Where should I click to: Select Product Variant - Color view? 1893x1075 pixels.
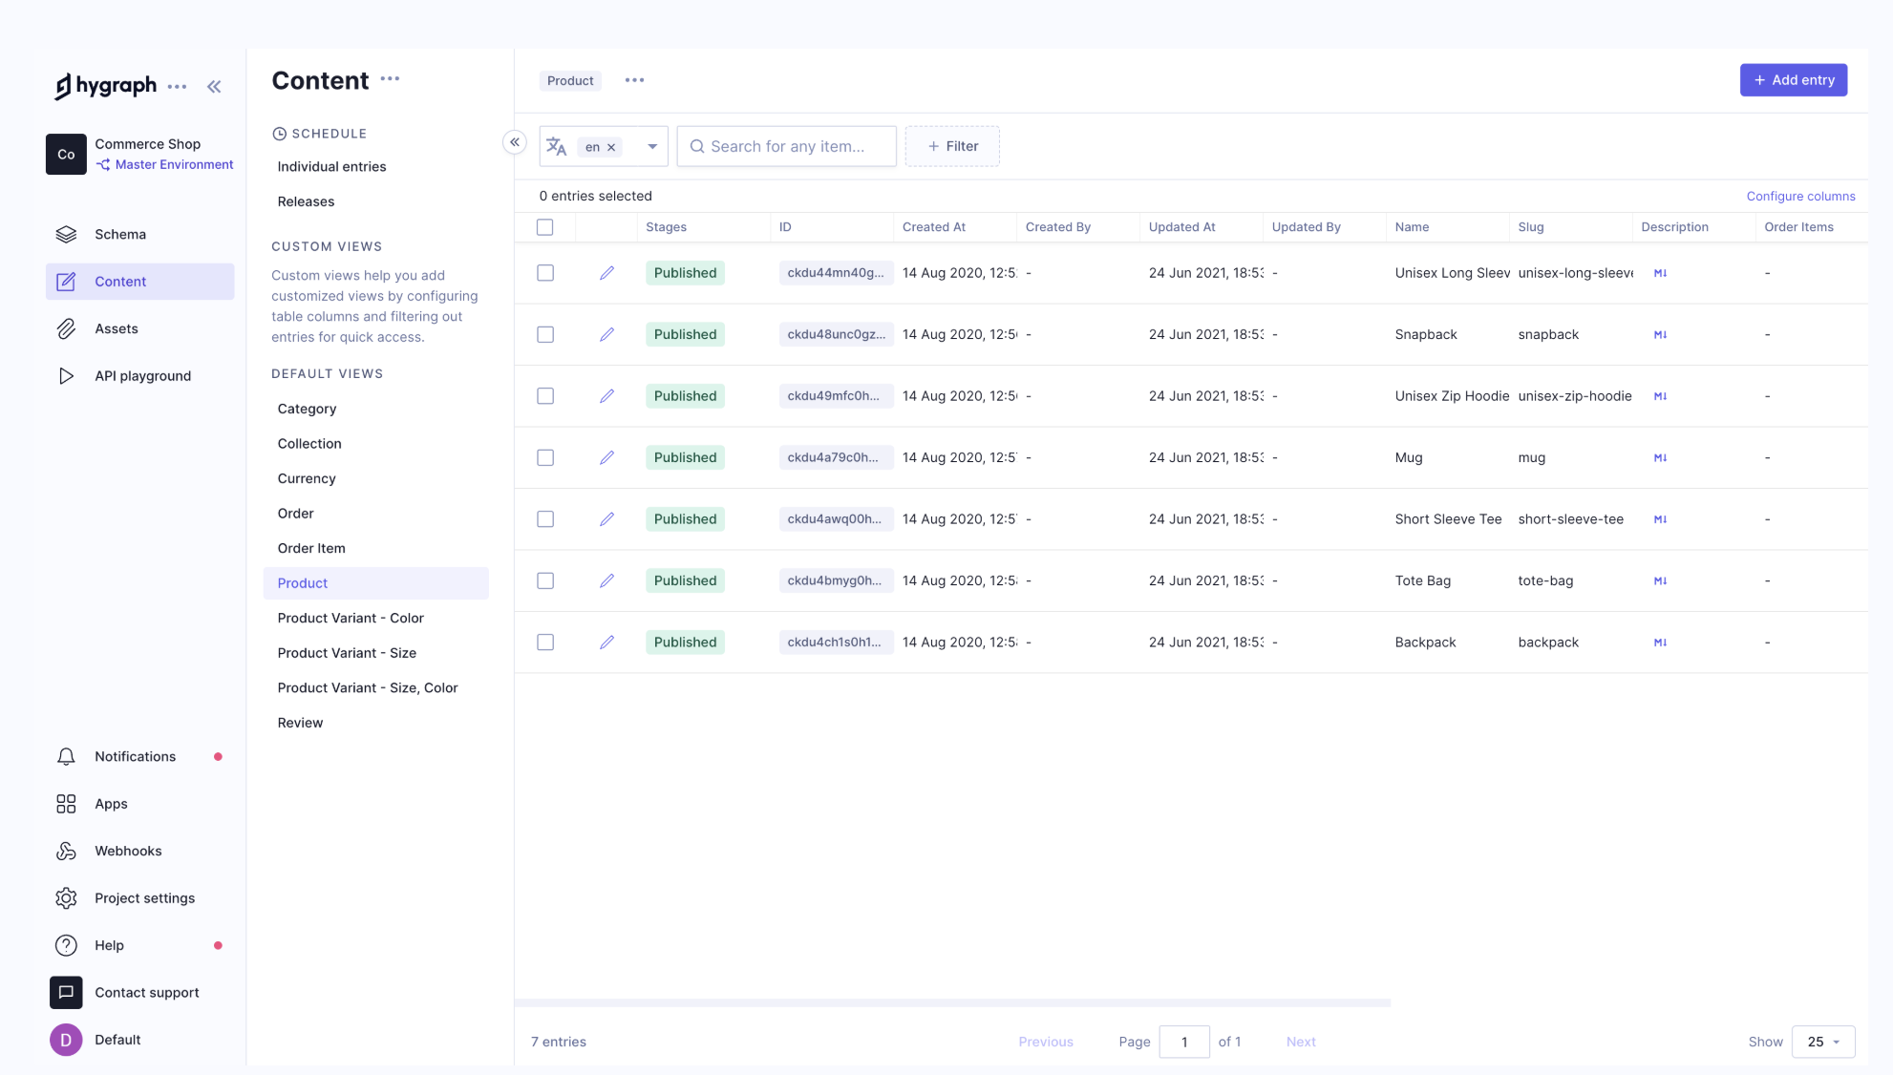351,618
